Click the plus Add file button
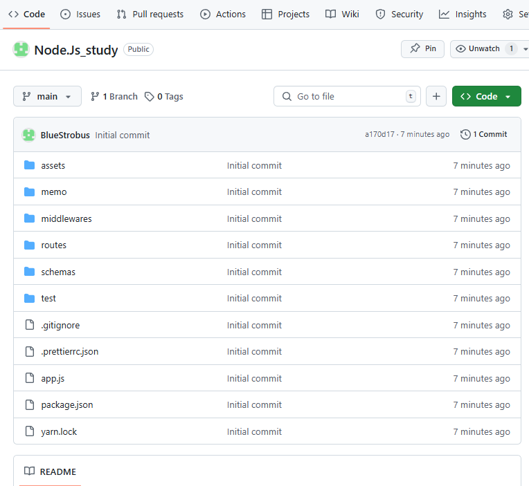The height and width of the screenshot is (486, 529). click(x=436, y=96)
